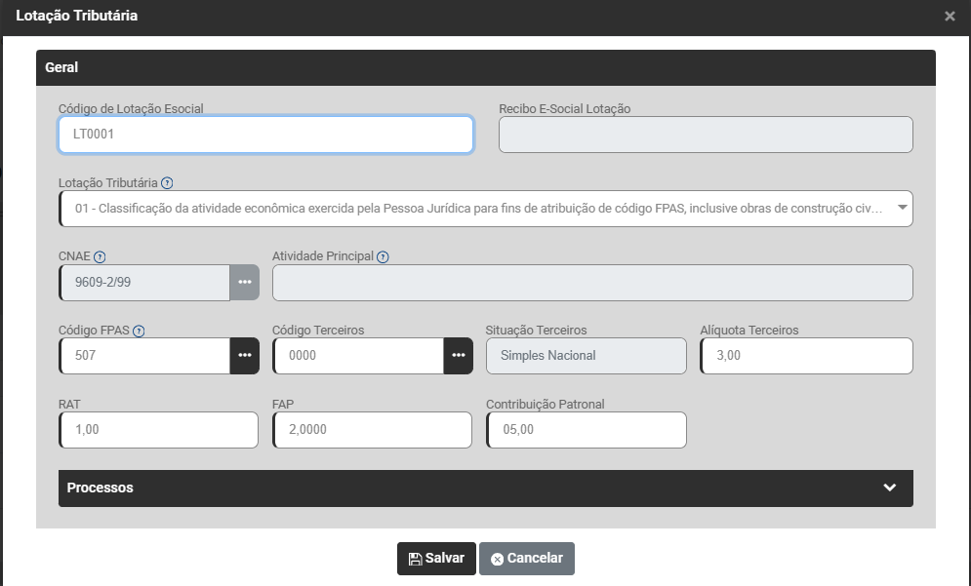This screenshot has width=971, height=586.
Task: Click the Código Terceiros input field
Action: coord(358,356)
